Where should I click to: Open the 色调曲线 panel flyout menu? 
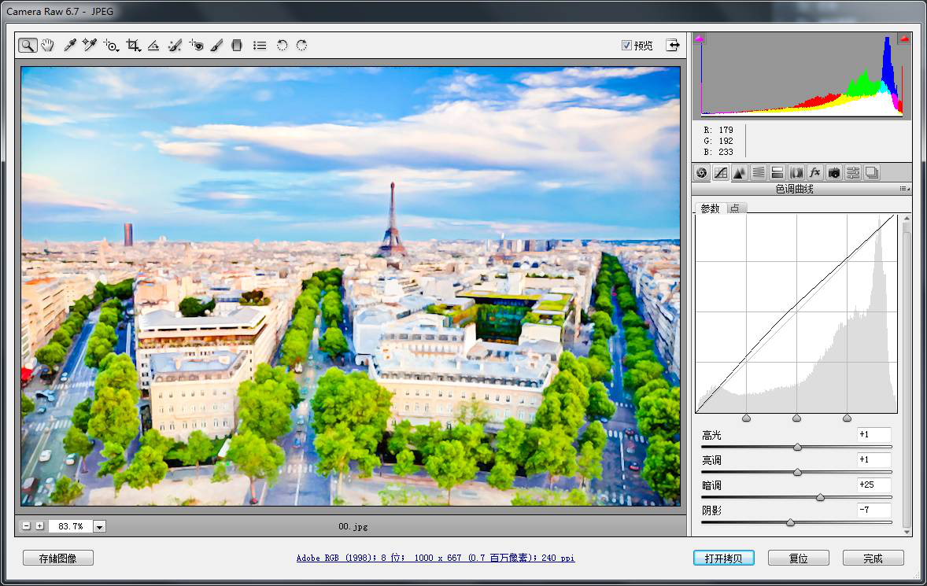904,189
